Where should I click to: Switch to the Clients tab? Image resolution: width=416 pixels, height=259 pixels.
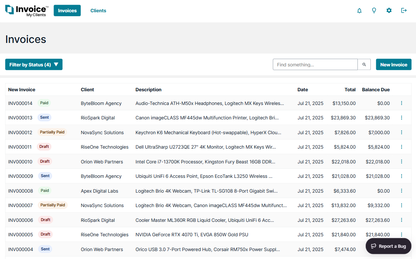click(x=98, y=10)
